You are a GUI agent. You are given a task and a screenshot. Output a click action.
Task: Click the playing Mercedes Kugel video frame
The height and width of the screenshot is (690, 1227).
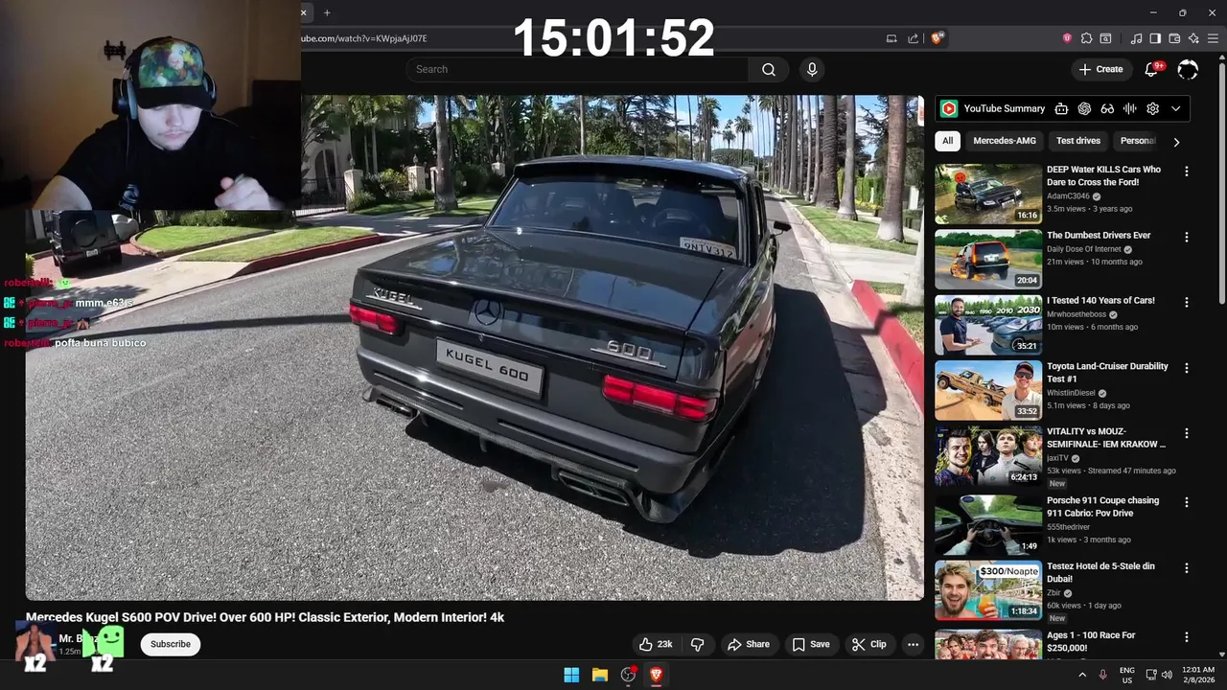pos(475,347)
